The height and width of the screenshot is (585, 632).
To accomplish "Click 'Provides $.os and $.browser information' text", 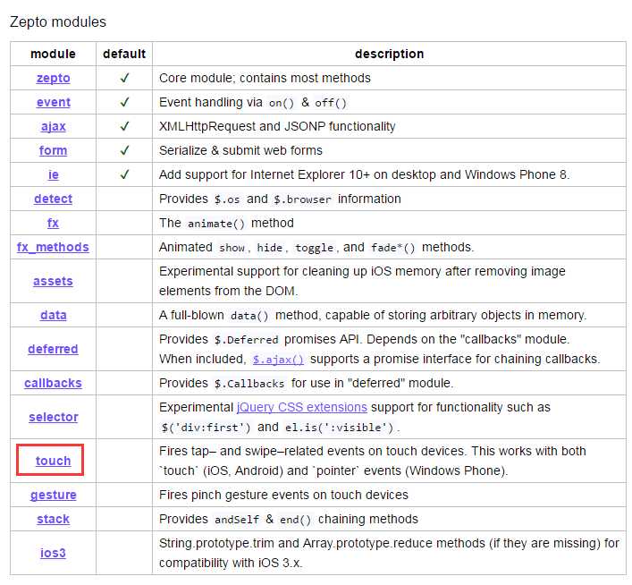I will 280,199.
